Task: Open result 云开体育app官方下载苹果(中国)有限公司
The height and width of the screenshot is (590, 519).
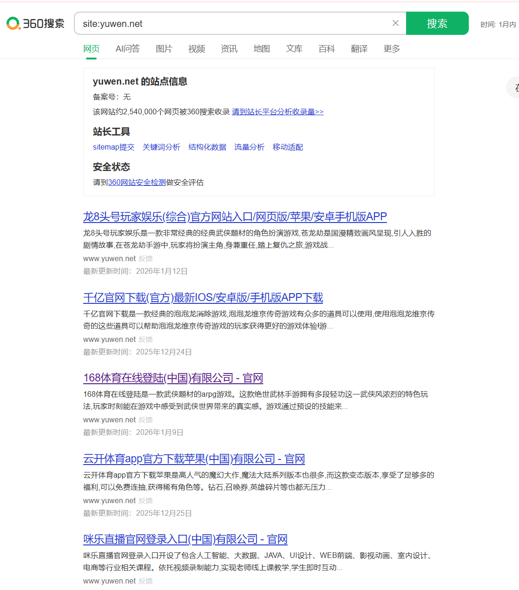Action: pos(194,459)
